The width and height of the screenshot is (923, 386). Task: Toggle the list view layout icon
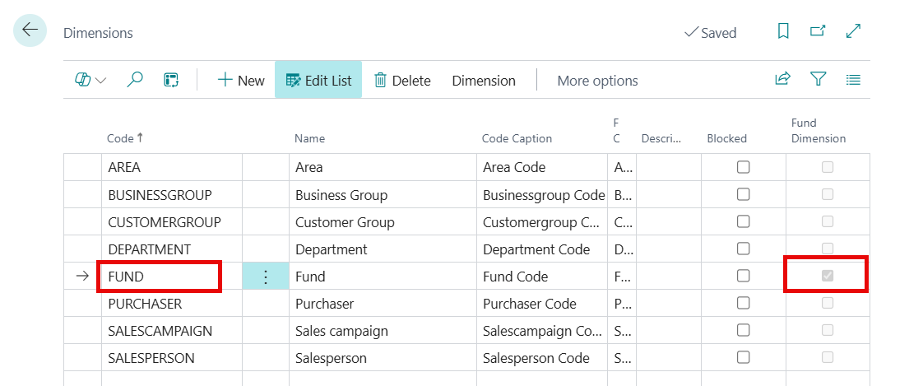[853, 80]
